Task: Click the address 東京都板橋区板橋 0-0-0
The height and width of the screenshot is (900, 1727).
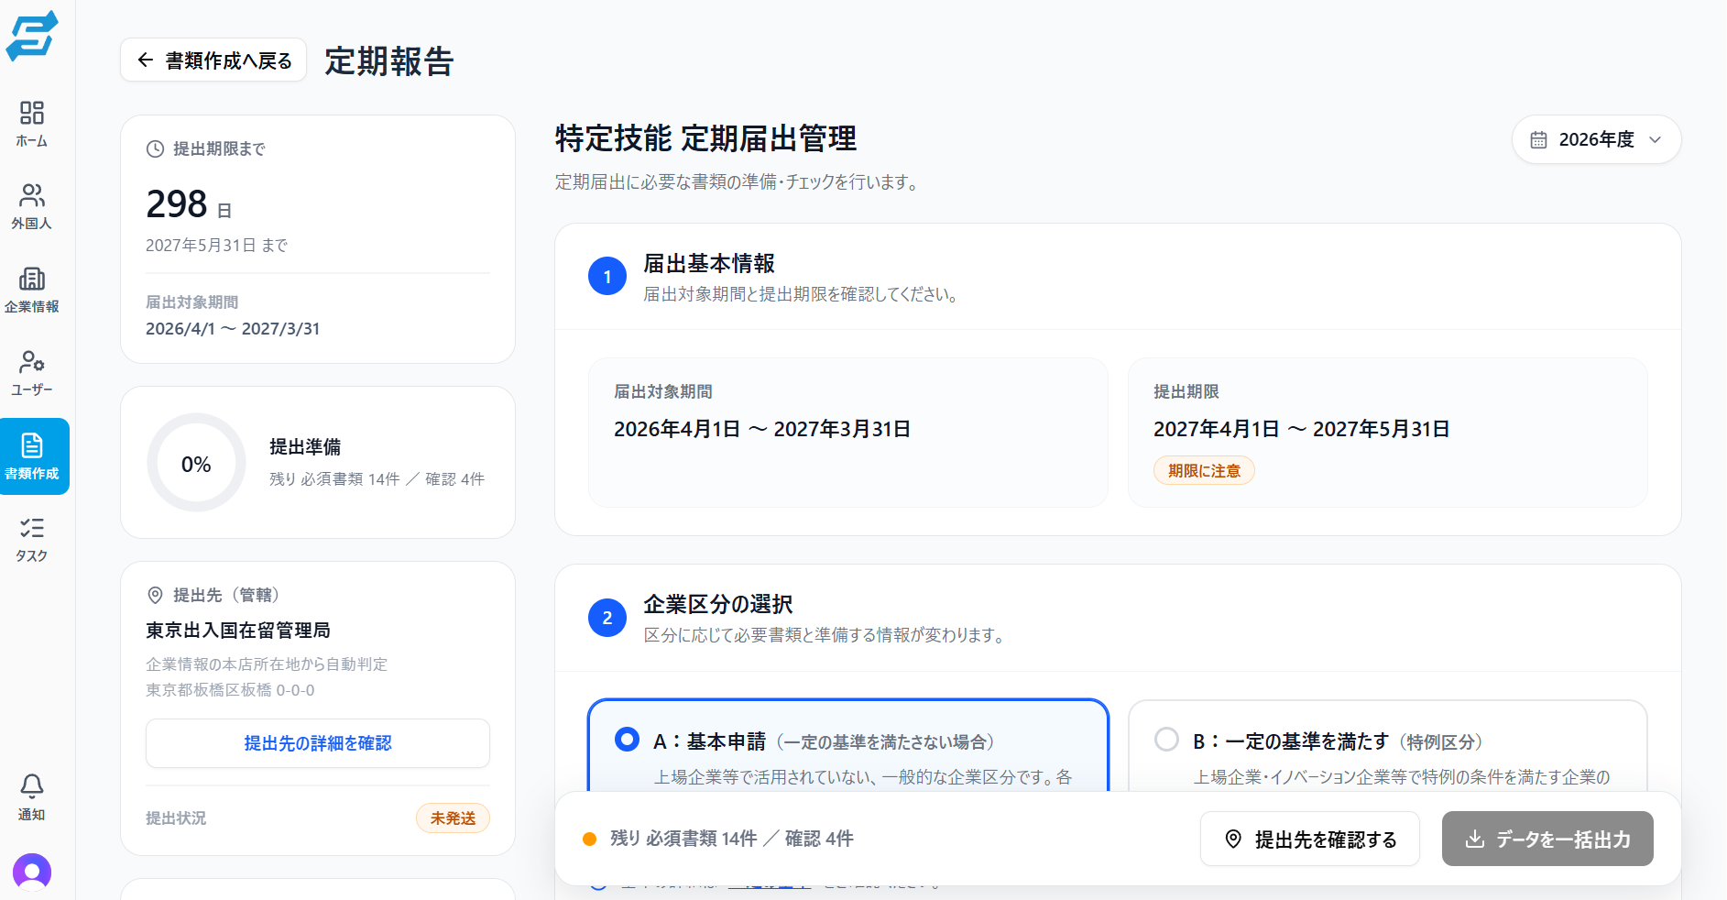Action: click(230, 690)
